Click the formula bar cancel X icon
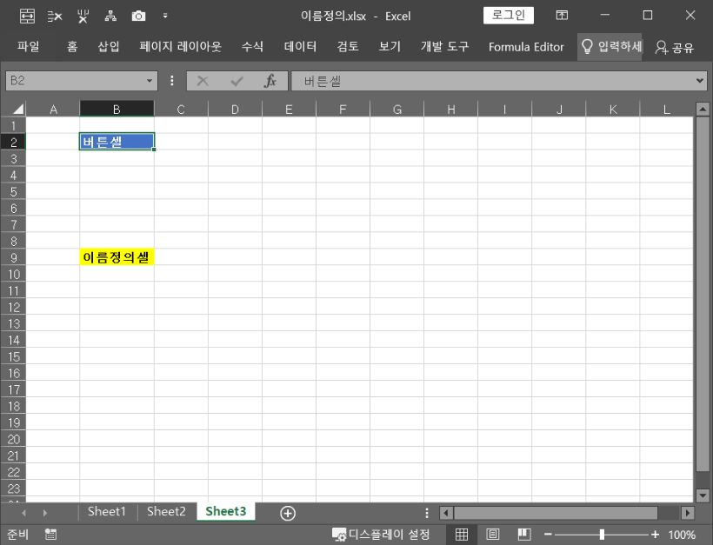Image resolution: width=713 pixels, height=545 pixels. pos(203,82)
